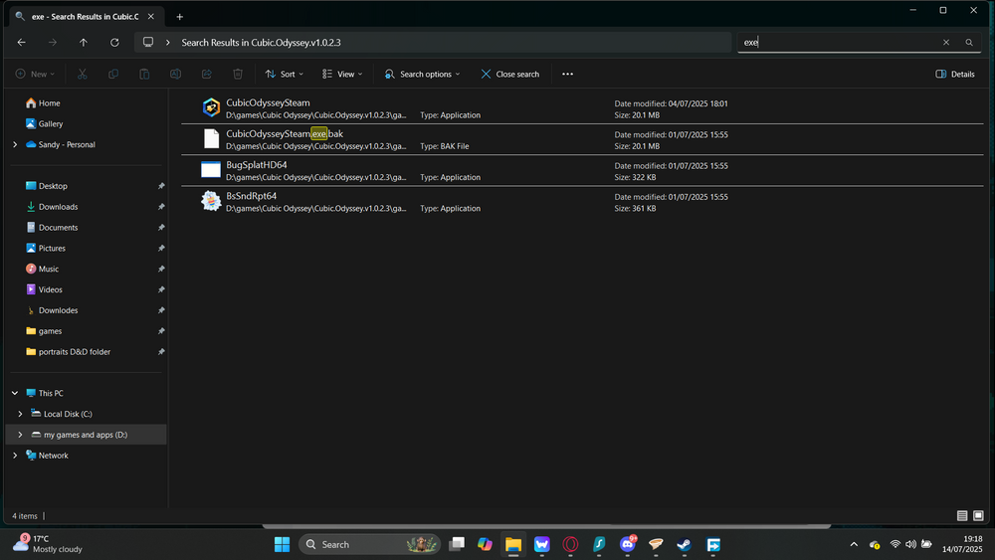
Task: Open the View dropdown menu
Action: point(342,75)
